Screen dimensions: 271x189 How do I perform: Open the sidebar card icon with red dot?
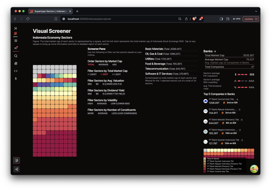(x=16, y=48)
